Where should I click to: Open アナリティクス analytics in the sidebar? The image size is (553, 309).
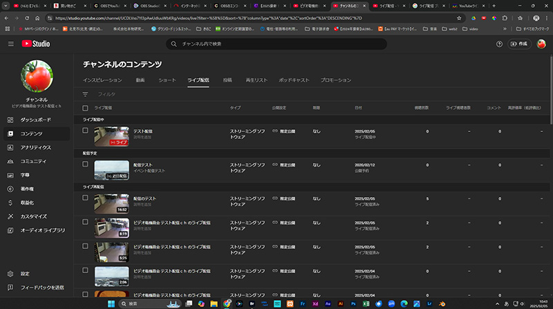[10, 147]
